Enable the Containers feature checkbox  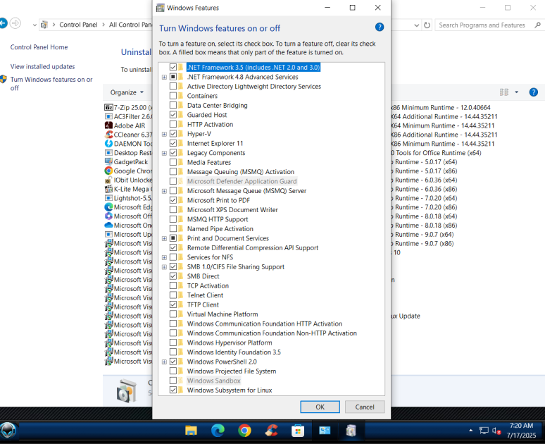[173, 96]
